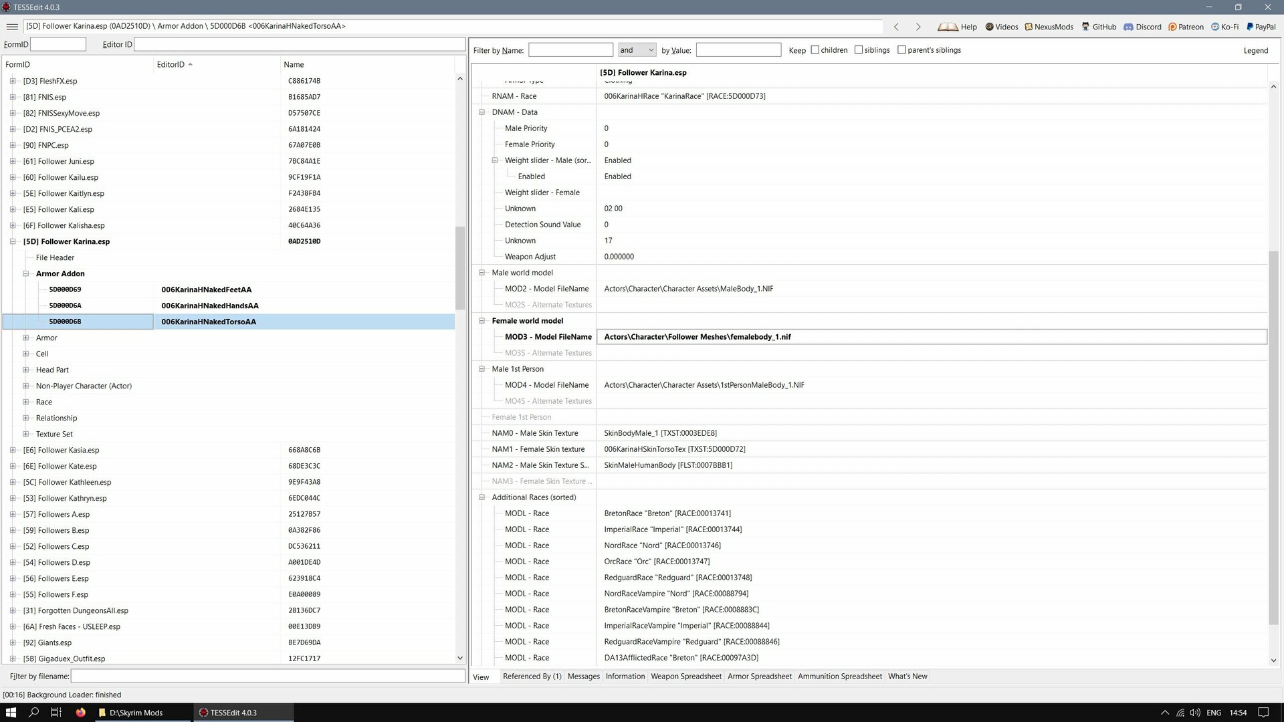
Task: Select the MOD3 - Model FileName value
Action: click(x=932, y=337)
